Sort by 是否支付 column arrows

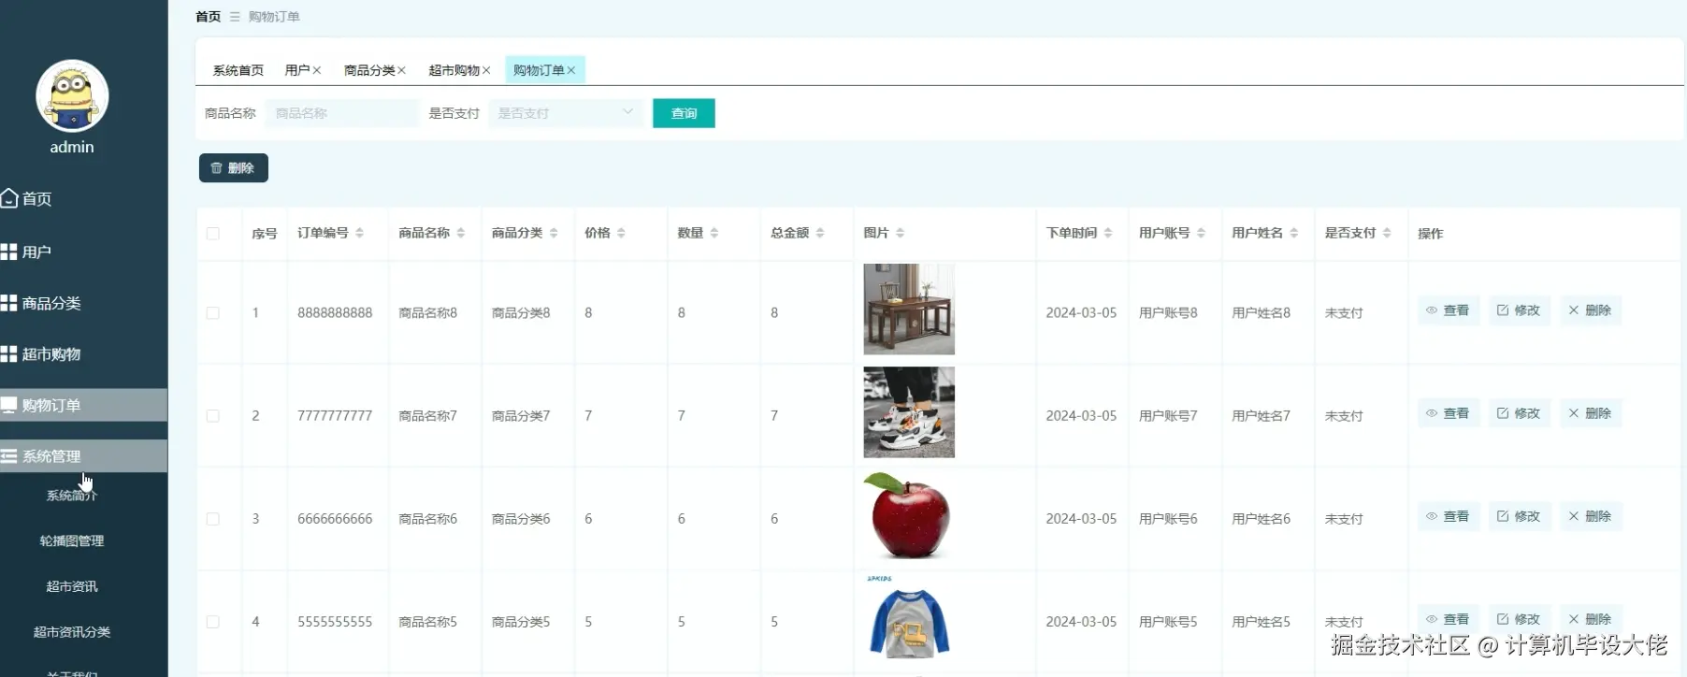click(1387, 233)
